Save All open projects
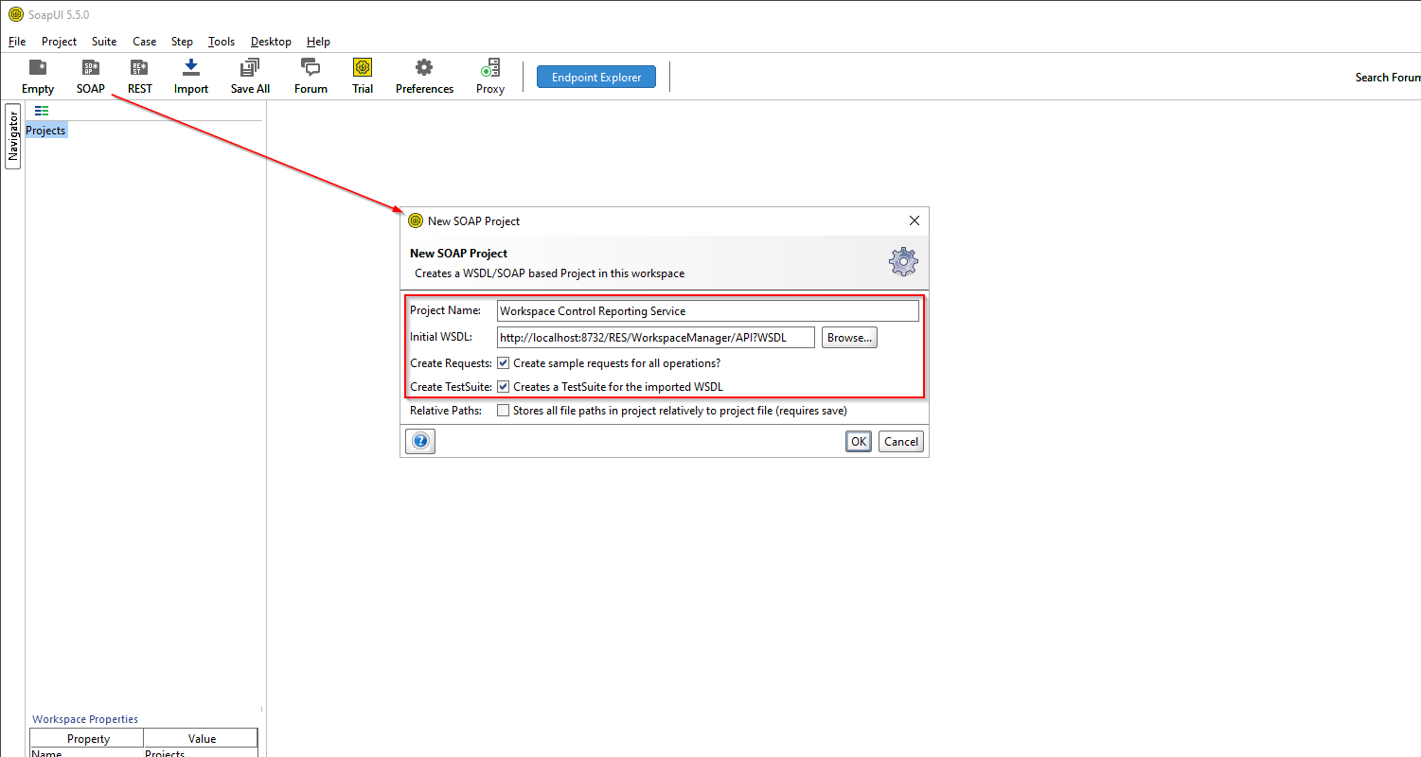Image resolution: width=1421 pixels, height=757 pixels. click(249, 76)
